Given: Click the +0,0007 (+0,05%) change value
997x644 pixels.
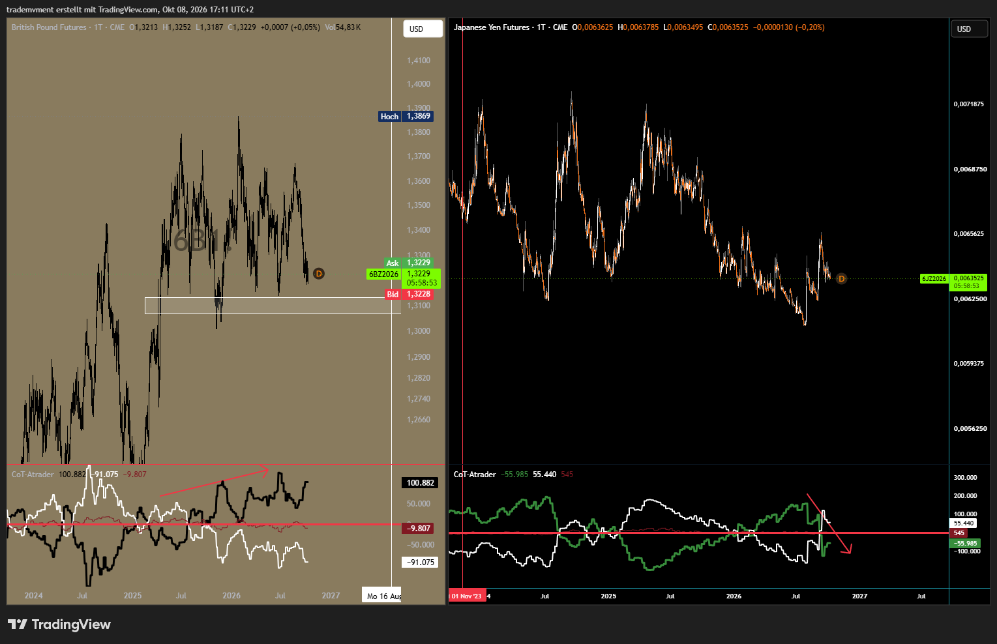Looking at the screenshot, I should [290, 27].
